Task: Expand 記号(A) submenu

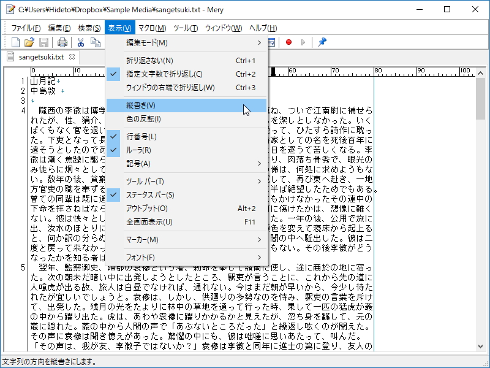Action: [187, 164]
